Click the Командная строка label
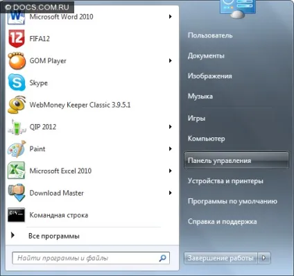 point(59,215)
